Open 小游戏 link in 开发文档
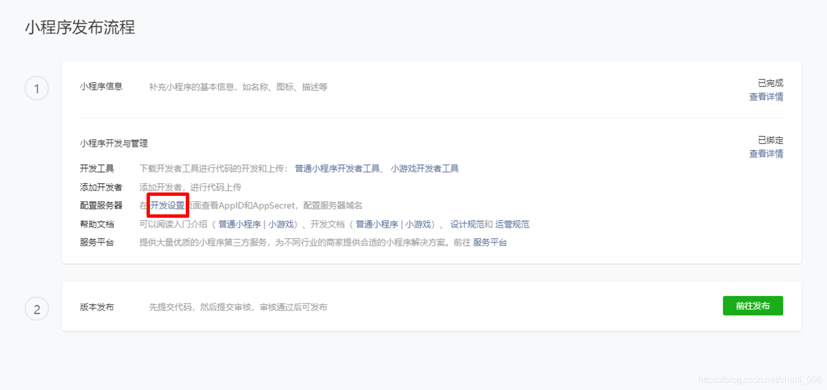The width and height of the screenshot is (827, 390). click(419, 224)
